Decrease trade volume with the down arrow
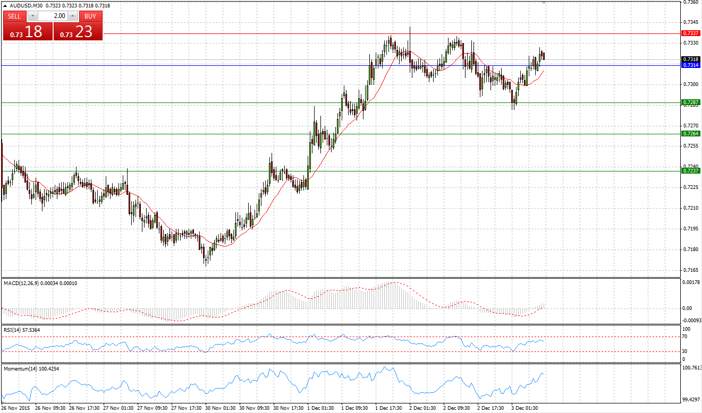The height and width of the screenshot is (413, 702). pyautogui.click(x=32, y=16)
